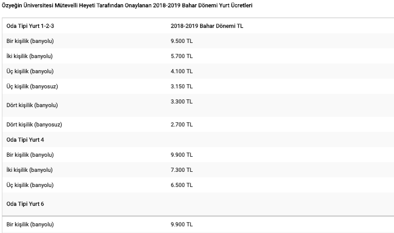Select the 7.300 TL price cell
This screenshot has width=394, height=233.
(x=182, y=170)
